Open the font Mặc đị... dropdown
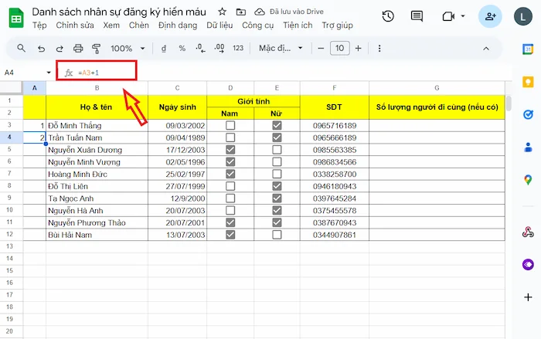 pyautogui.click(x=281, y=49)
